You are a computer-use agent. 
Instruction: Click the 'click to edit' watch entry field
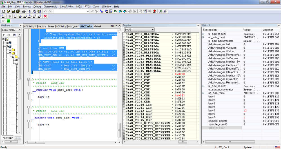tap(217, 128)
